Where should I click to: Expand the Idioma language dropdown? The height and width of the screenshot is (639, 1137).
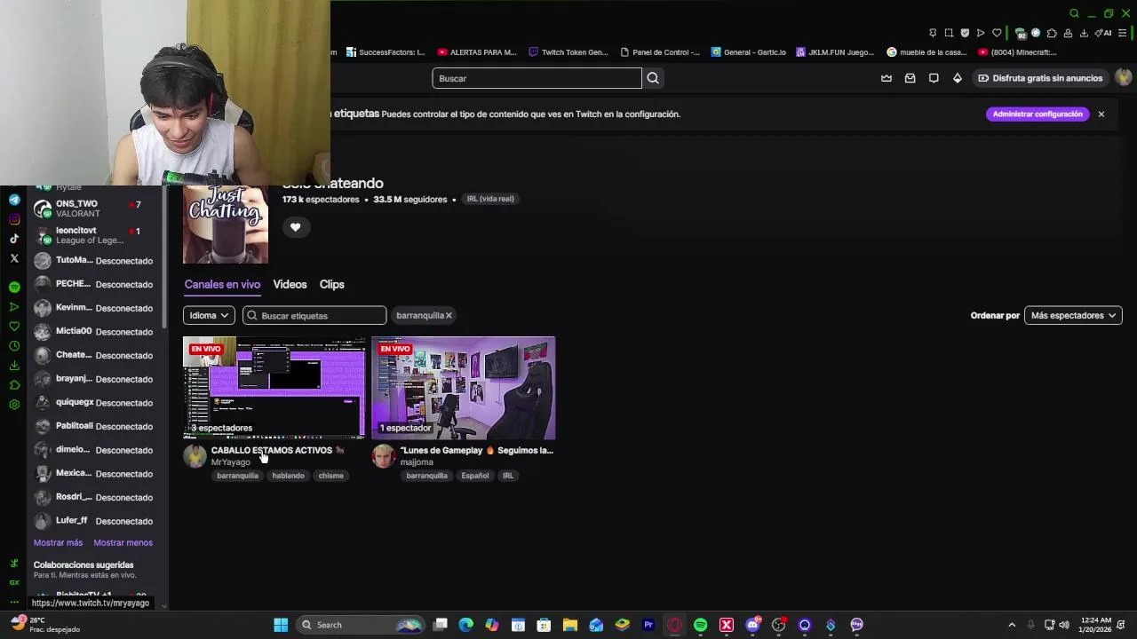209,315
